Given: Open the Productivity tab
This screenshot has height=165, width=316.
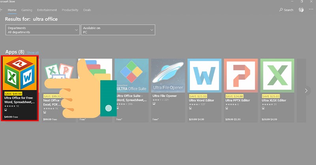Looking at the screenshot, I should coord(70,10).
